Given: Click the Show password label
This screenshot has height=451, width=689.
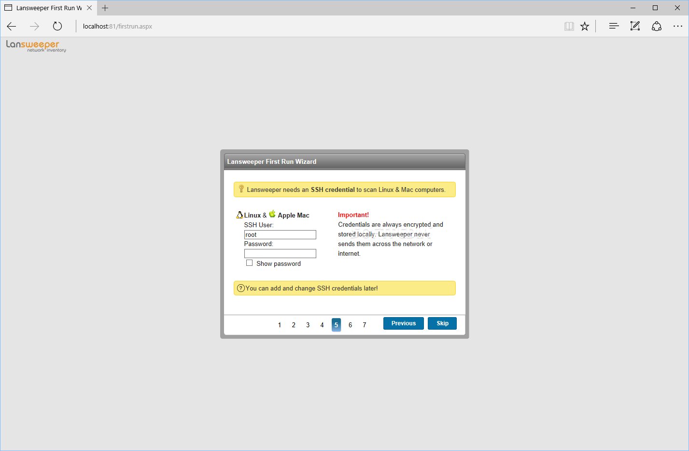Looking at the screenshot, I should click(279, 263).
